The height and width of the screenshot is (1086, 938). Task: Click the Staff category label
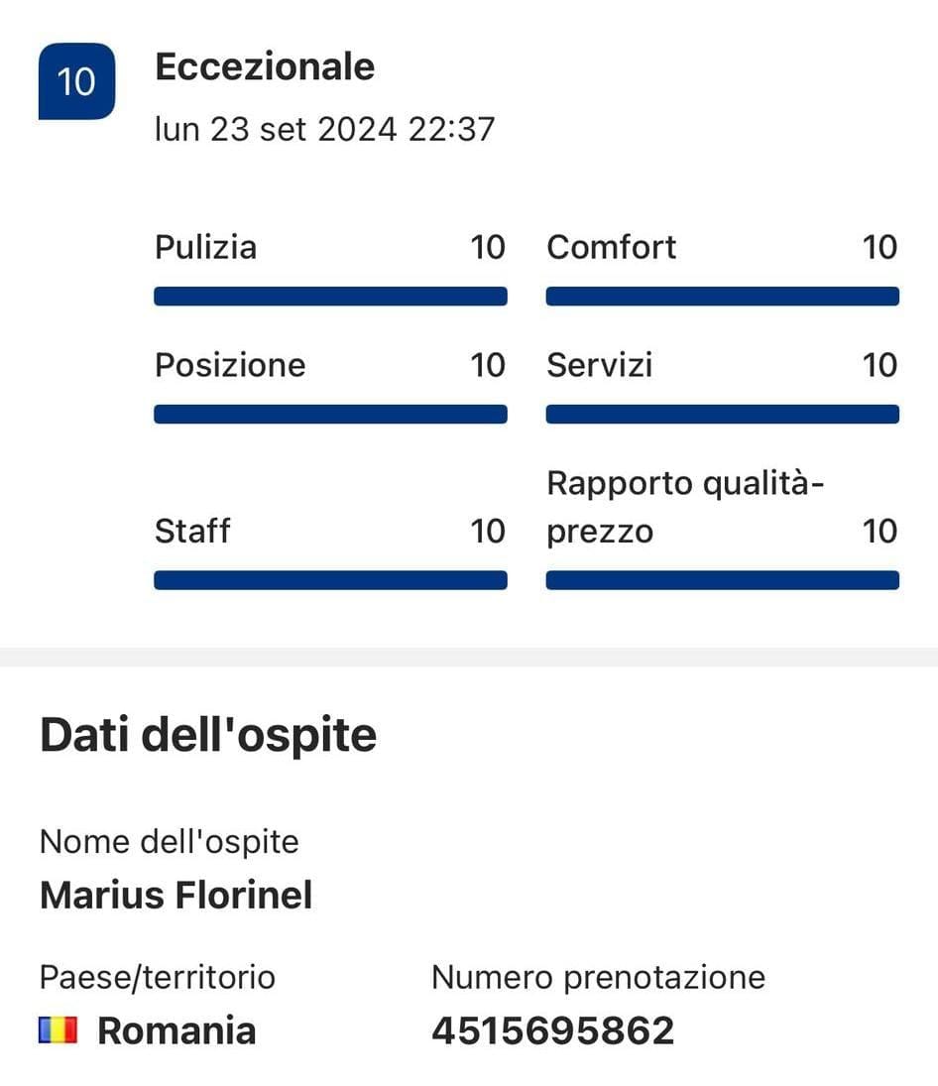click(x=192, y=531)
